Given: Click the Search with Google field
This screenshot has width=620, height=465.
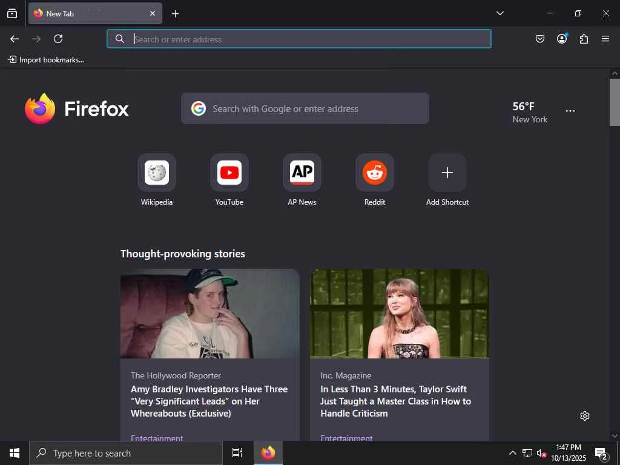Looking at the screenshot, I should coord(305,108).
